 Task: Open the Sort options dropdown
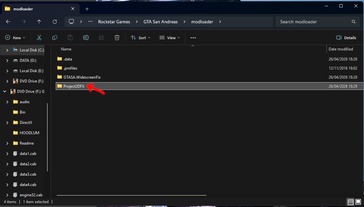pyautogui.click(x=140, y=38)
